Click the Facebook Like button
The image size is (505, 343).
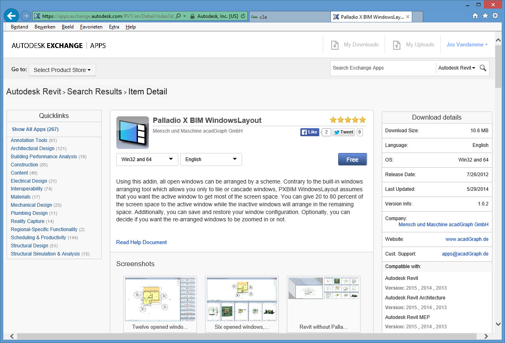[310, 132]
